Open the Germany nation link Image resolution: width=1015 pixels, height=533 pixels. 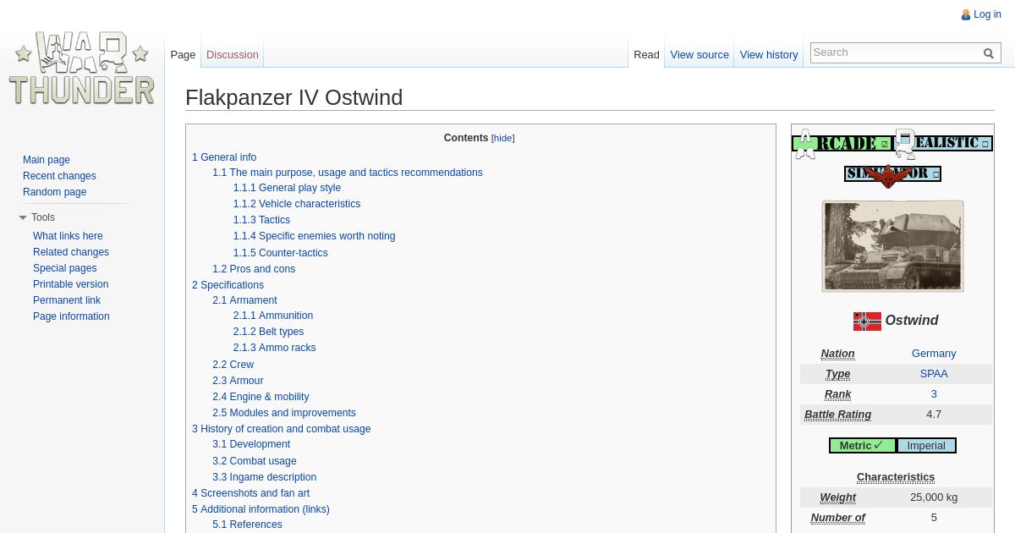coord(934,354)
